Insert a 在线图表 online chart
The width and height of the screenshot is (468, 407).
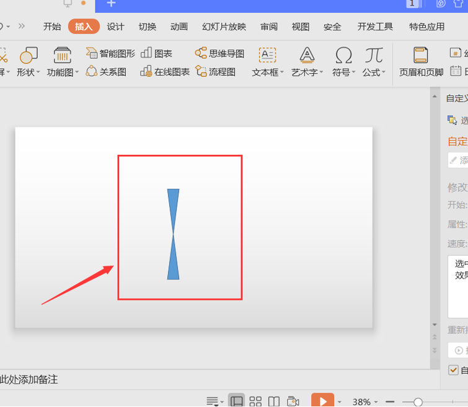click(165, 72)
